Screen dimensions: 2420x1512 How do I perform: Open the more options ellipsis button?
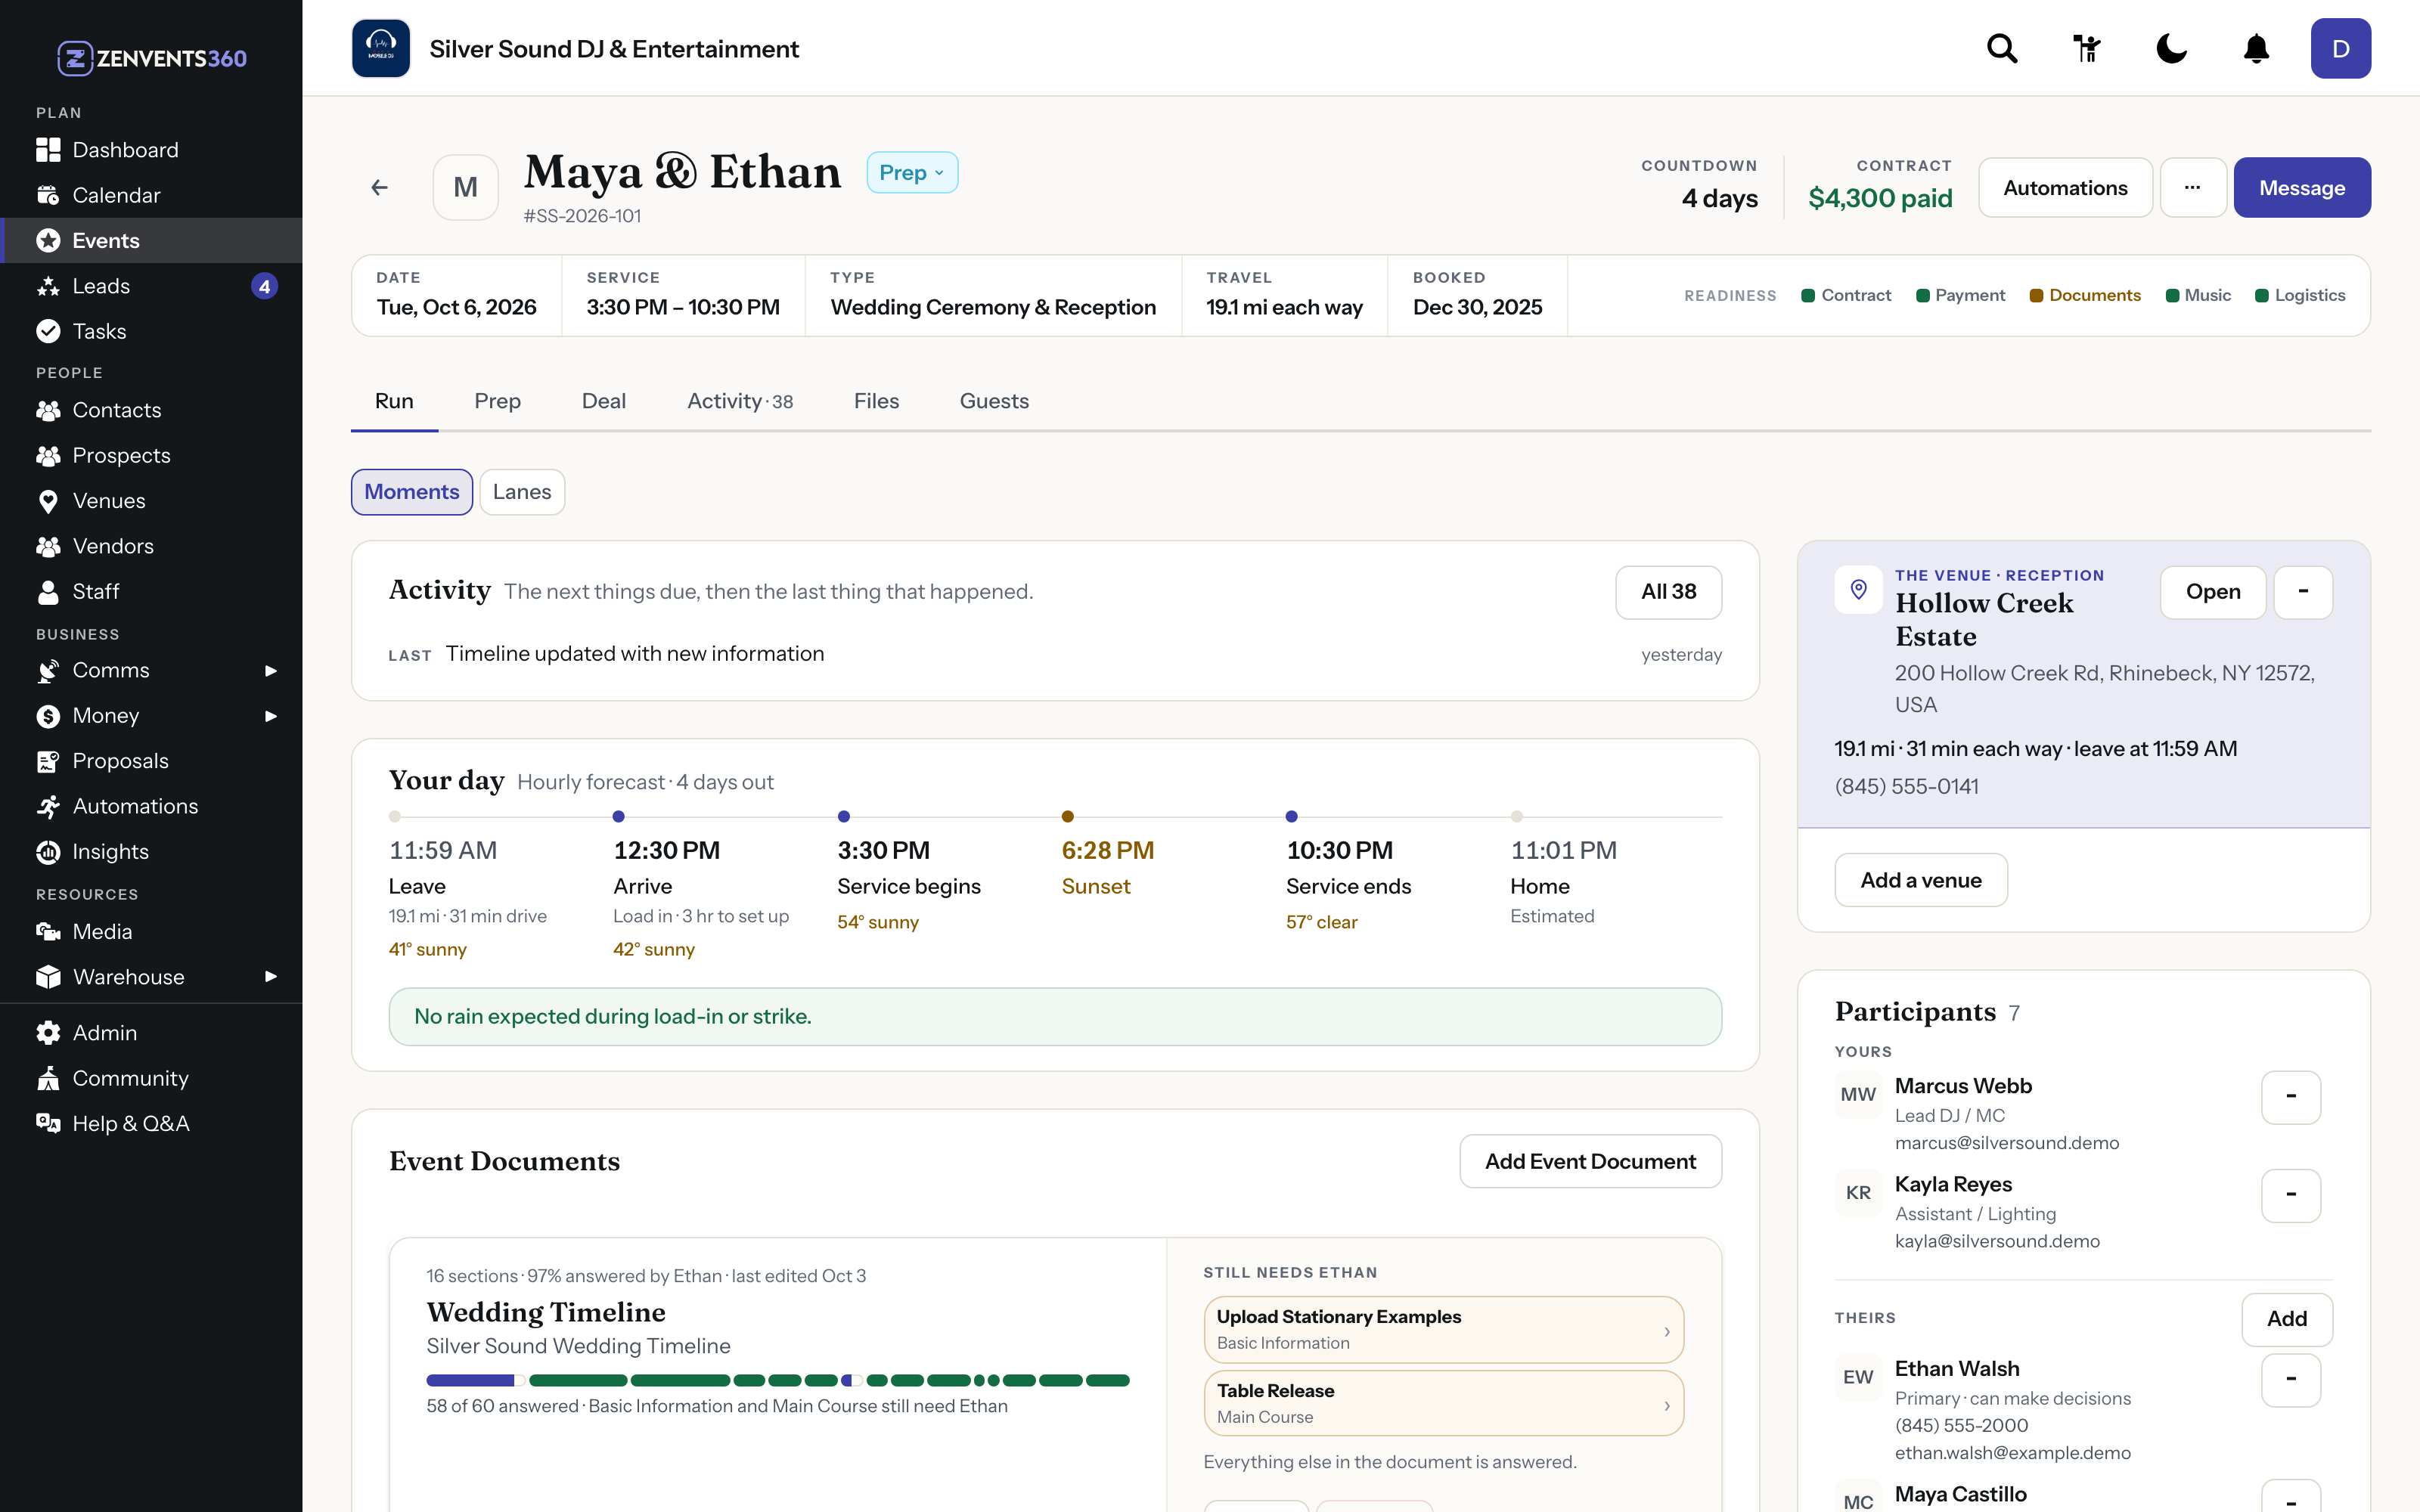[2192, 187]
